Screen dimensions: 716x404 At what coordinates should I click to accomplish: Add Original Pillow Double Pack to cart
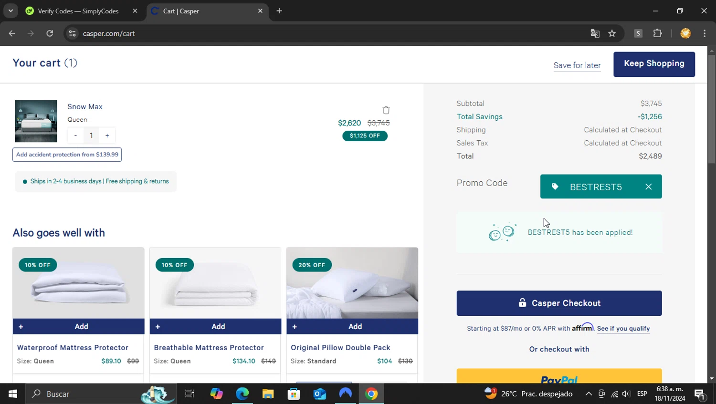pos(352,326)
